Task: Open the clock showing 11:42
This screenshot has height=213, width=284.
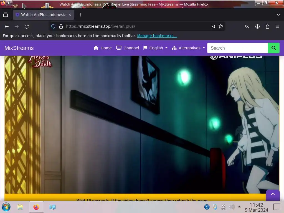Action: (256, 207)
